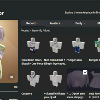The height and width of the screenshot is (100, 100).
Task: Select the pink emo scene choppy hair thumbnail
Action: click(x=78, y=79)
